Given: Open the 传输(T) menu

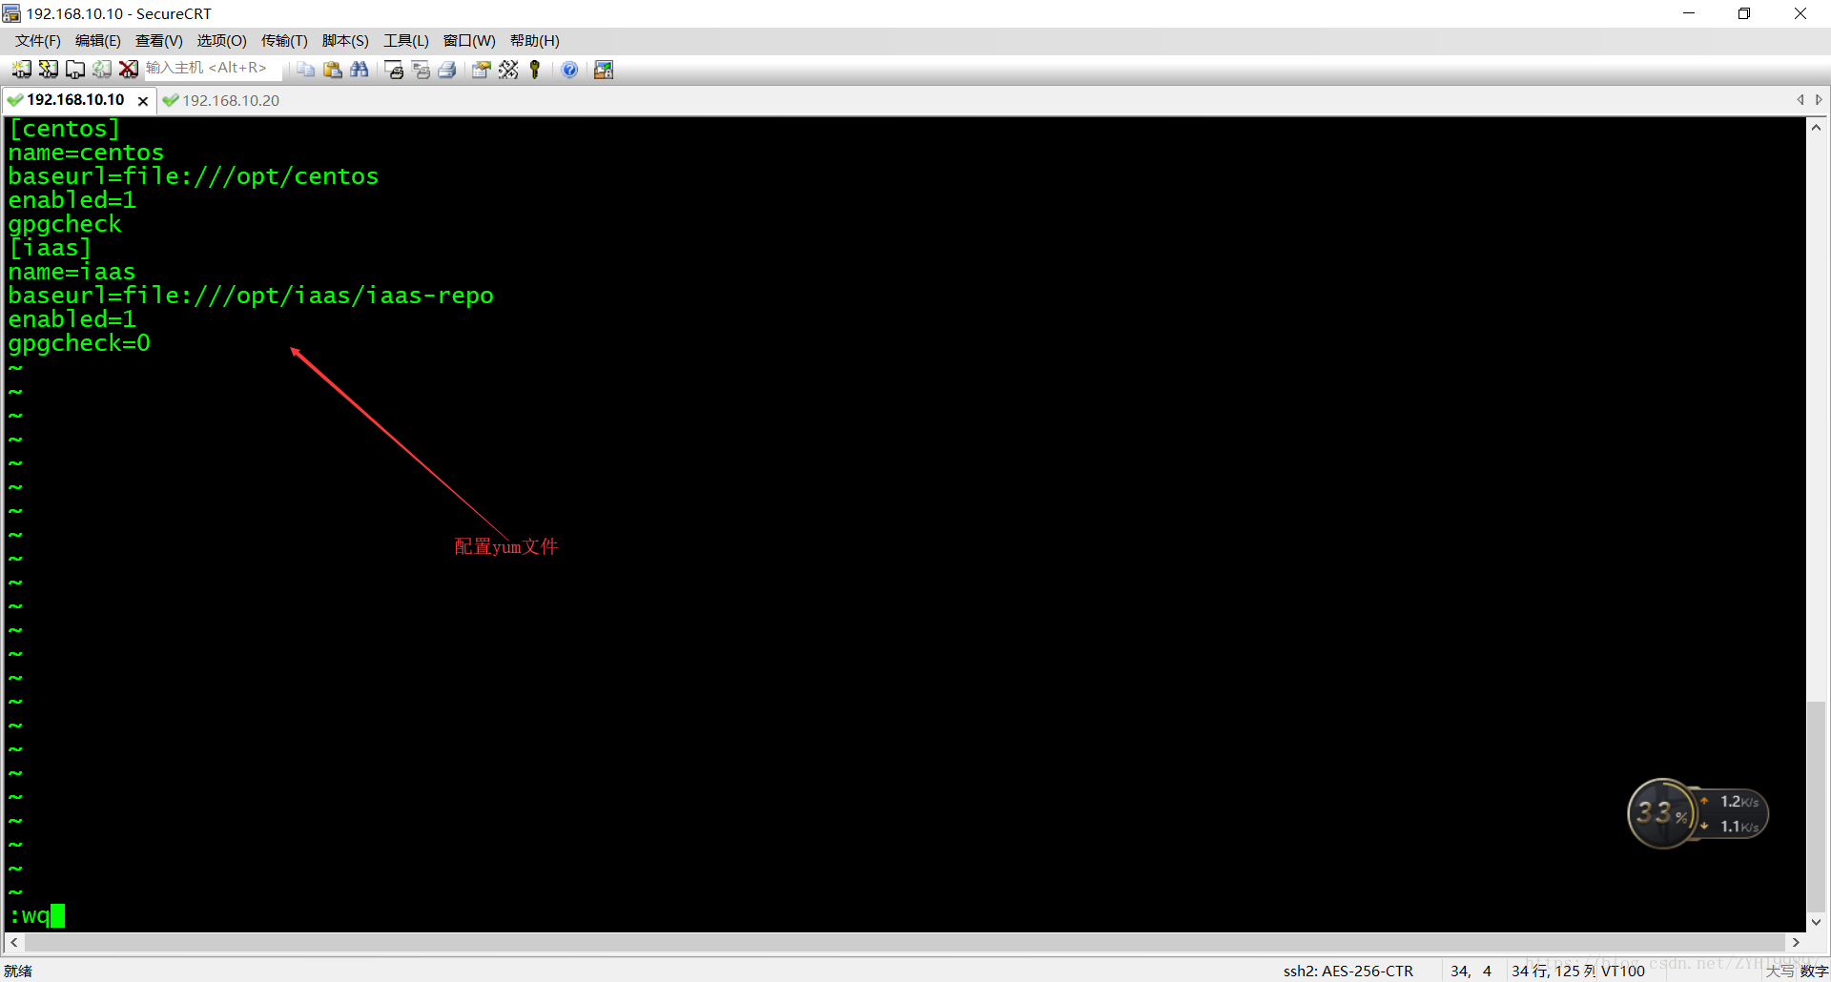Looking at the screenshot, I should [284, 40].
